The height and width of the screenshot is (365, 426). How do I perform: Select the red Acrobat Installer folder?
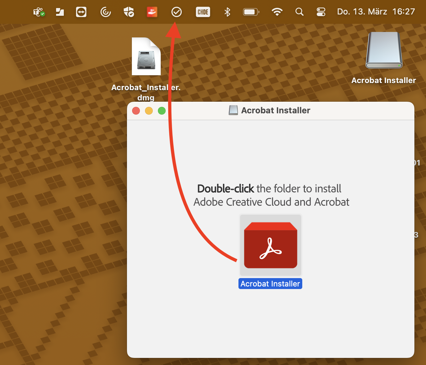point(271,245)
